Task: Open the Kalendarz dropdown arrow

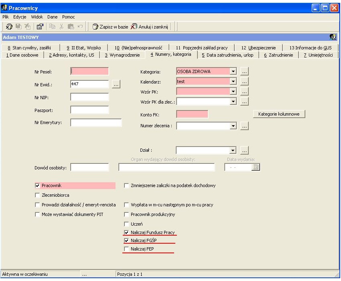Action: click(233, 81)
